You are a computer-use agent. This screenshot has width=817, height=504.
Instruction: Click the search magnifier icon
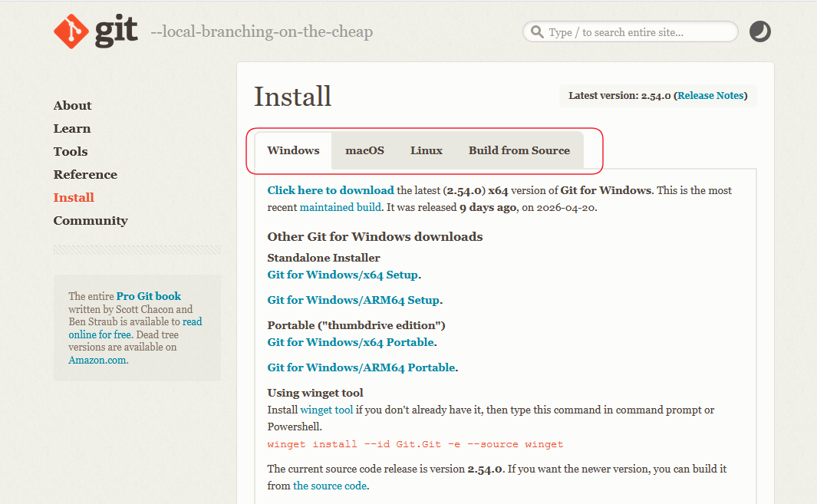[x=535, y=32]
